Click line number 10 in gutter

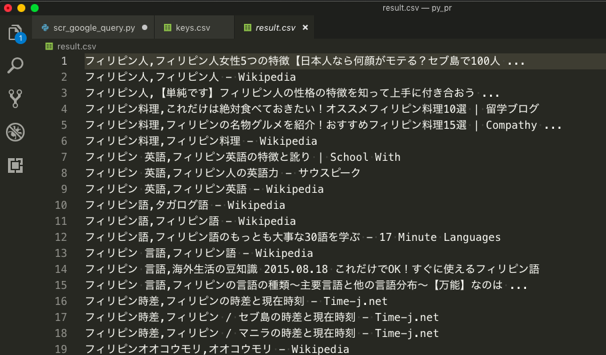point(61,205)
